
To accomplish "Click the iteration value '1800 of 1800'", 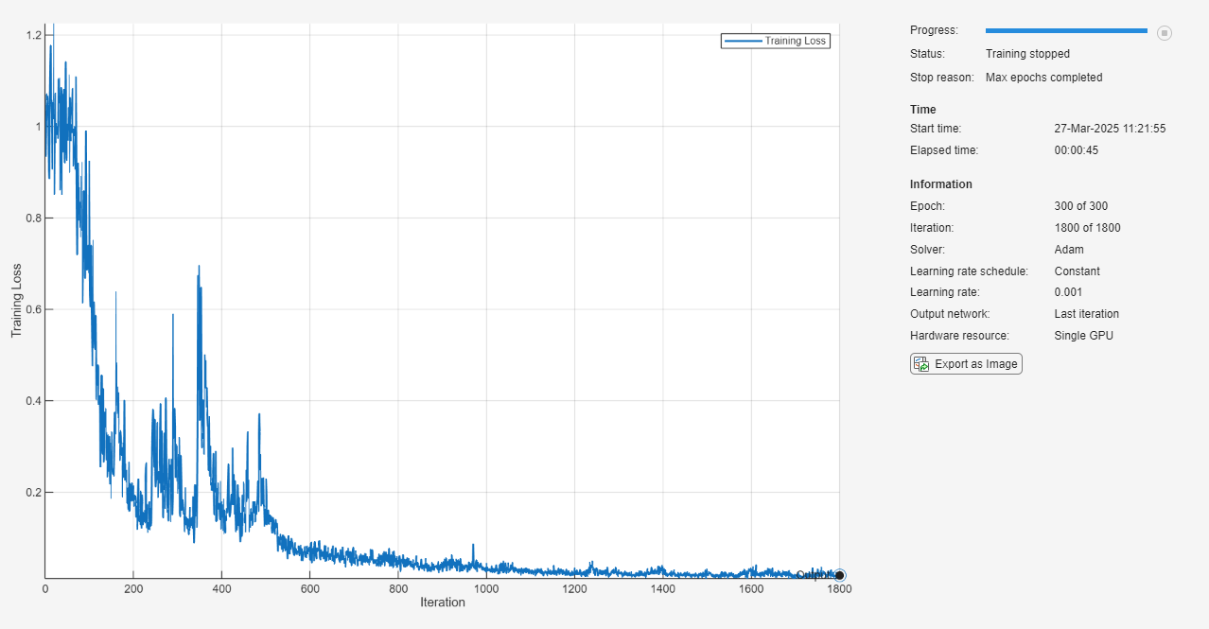I will point(1087,228).
